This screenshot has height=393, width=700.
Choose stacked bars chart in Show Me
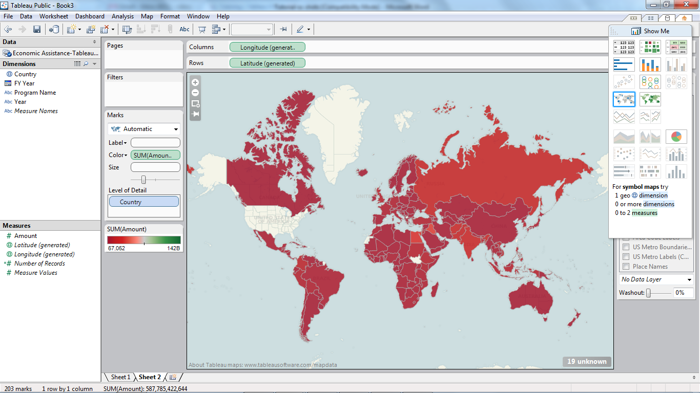[x=650, y=64]
